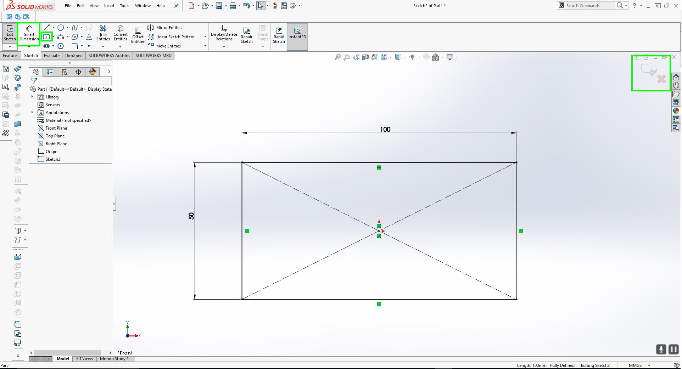682x369 pixels.
Task: Click in the Search Commands field
Action: click(x=589, y=6)
